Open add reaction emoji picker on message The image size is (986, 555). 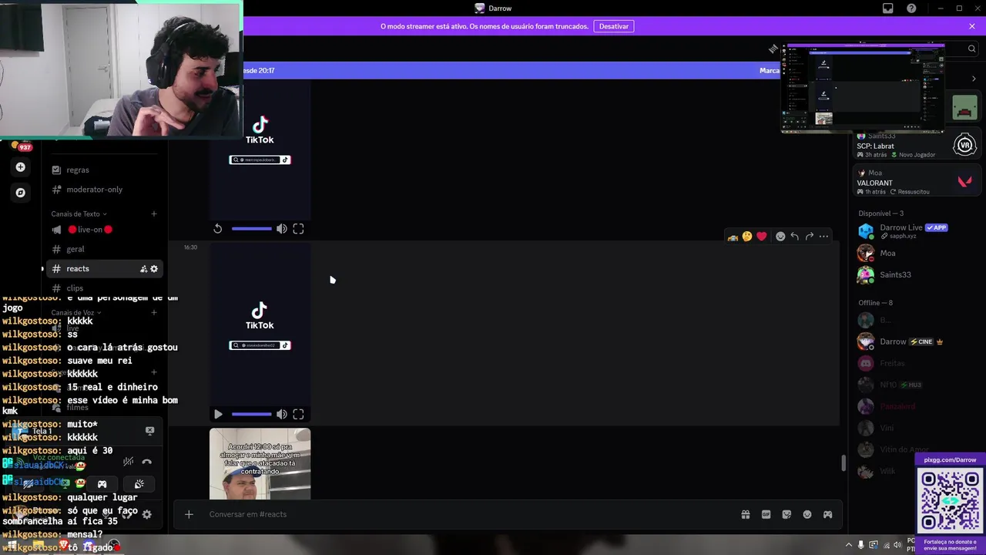[780, 237]
